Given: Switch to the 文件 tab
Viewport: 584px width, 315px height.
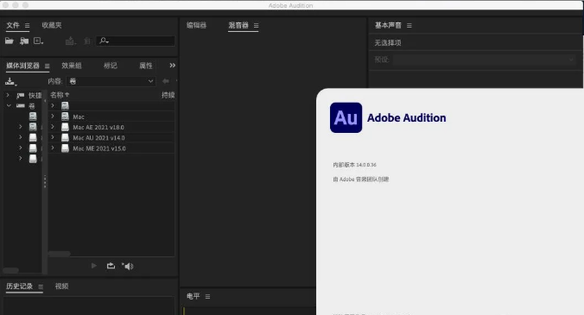Looking at the screenshot, I should (13, 25).
